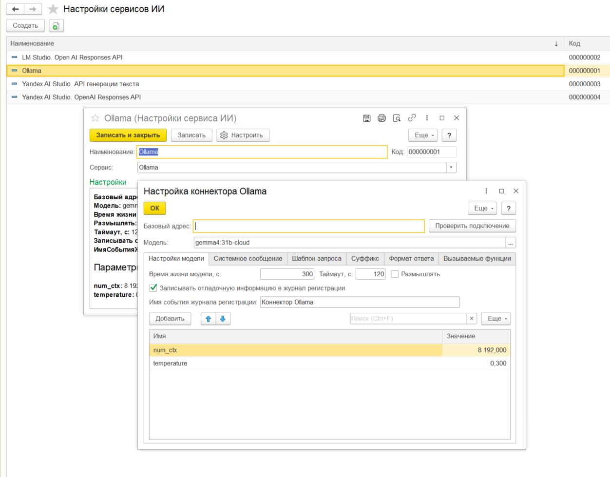
Task: Click the Добавить button
Action: pos(170,319)
